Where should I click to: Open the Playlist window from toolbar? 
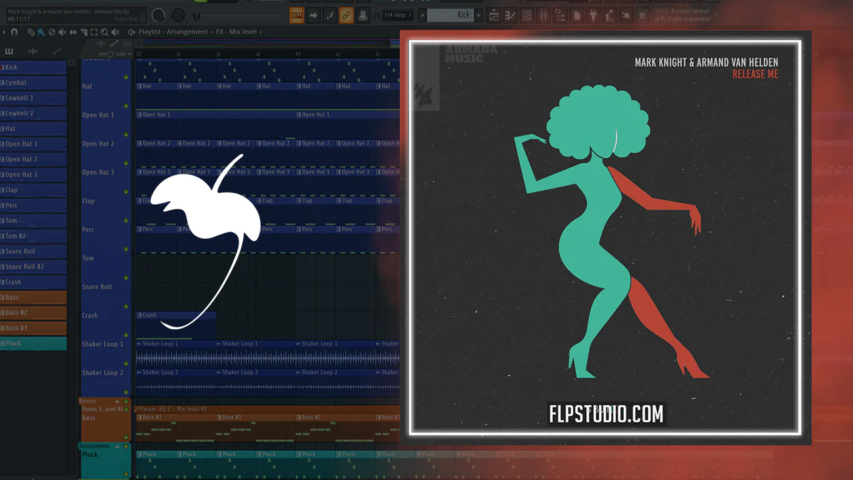(x=494, y=15)
